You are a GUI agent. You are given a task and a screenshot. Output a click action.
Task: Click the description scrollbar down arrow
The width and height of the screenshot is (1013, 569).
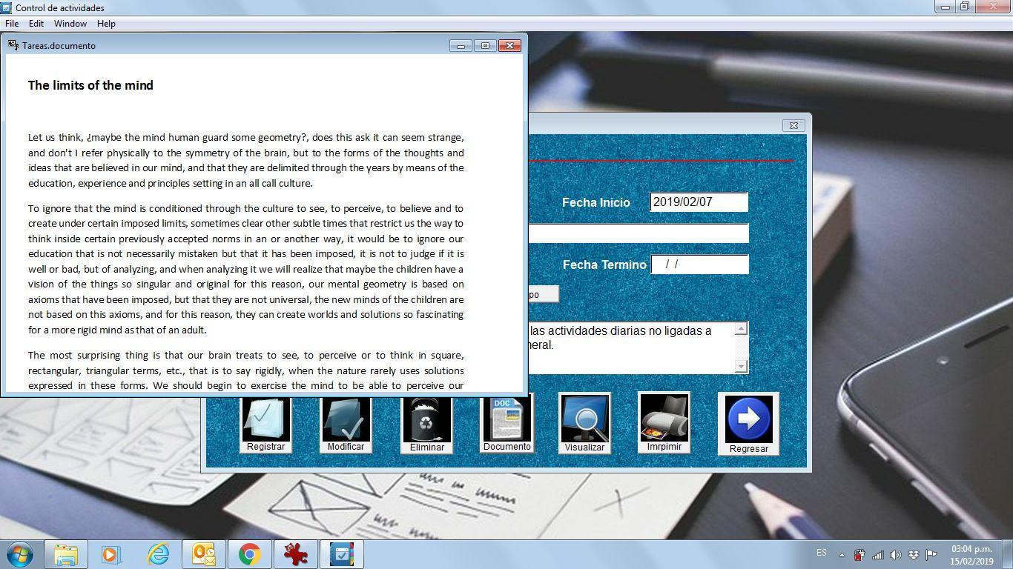(x=741, y=366)
